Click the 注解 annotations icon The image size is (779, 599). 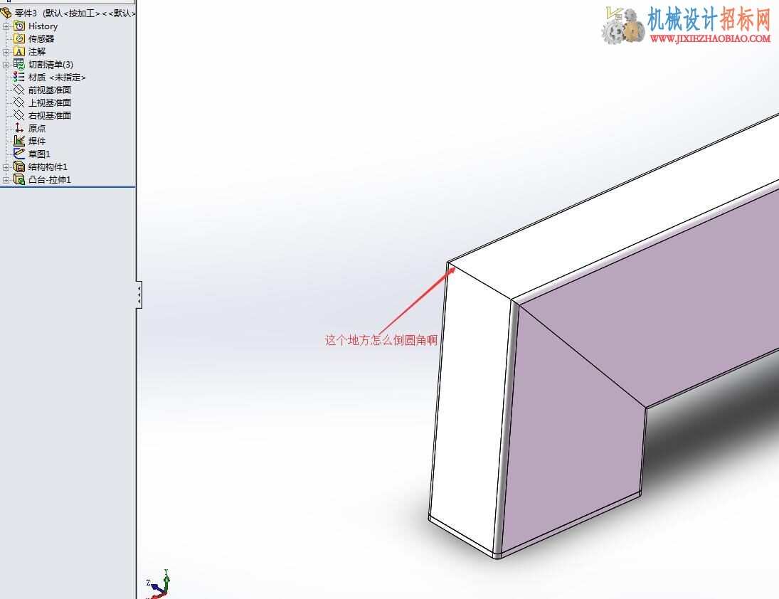pos(19,52)
